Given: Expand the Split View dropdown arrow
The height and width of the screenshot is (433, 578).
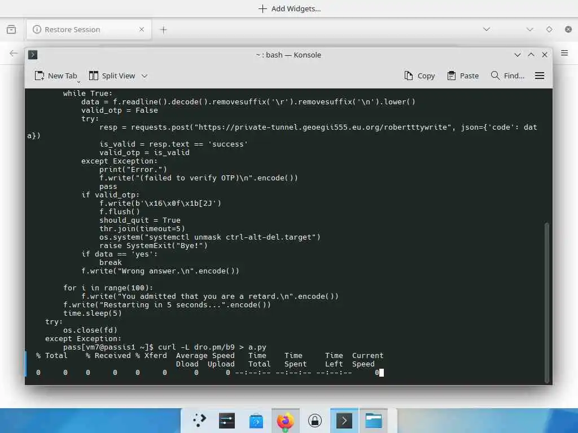Looking at the screenshot, I should [144, 76].
